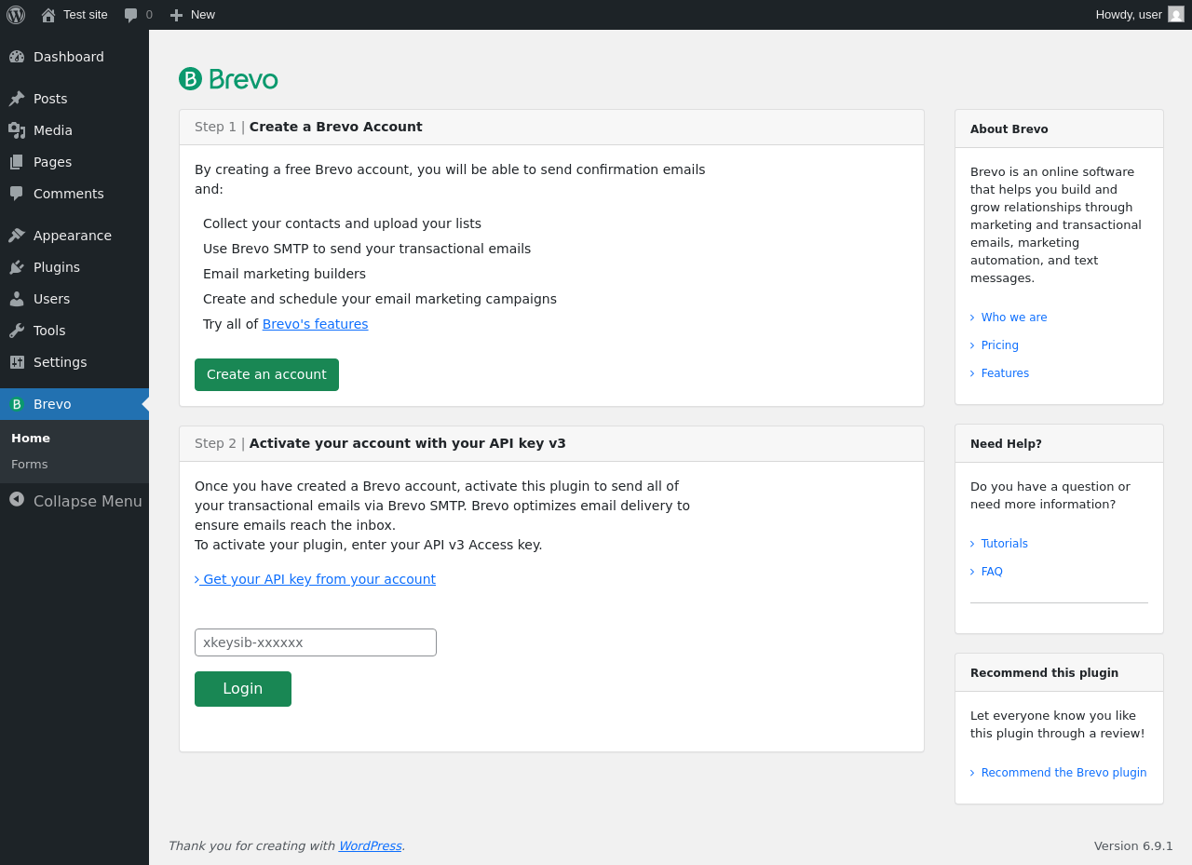Follow the Brevo's features link
The image size is (1192, 865).
click(315, 324)
